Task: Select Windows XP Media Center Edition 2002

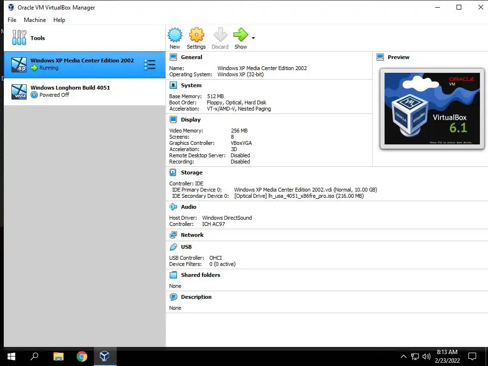Action: (x=84, y=65)
